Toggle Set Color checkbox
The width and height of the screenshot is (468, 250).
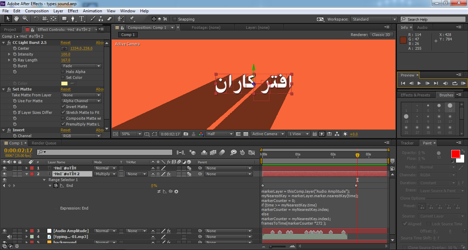pos(63,78)
